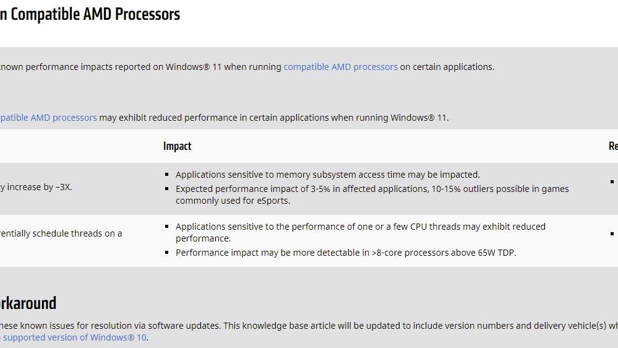Viewport: 618px width, 348px height.
Task: Click the 'increase by ~3X' table cell
Action: point(36,186)
